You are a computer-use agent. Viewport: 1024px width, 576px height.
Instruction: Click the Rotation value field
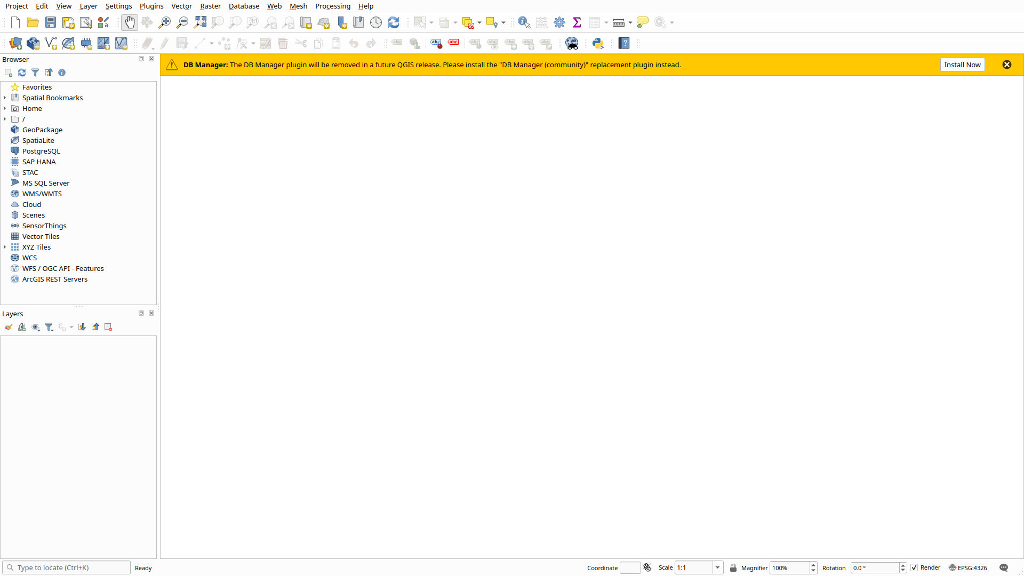[x=875, y=568]
